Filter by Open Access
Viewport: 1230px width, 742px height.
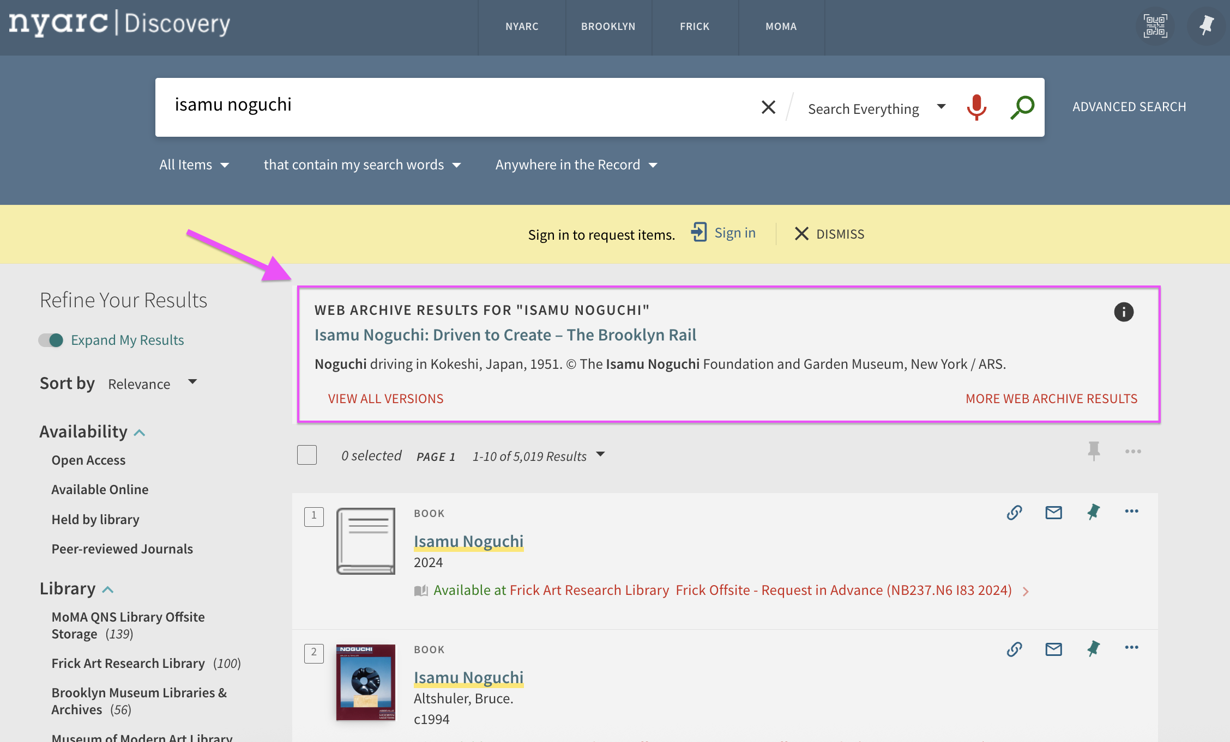coord(88,460)
